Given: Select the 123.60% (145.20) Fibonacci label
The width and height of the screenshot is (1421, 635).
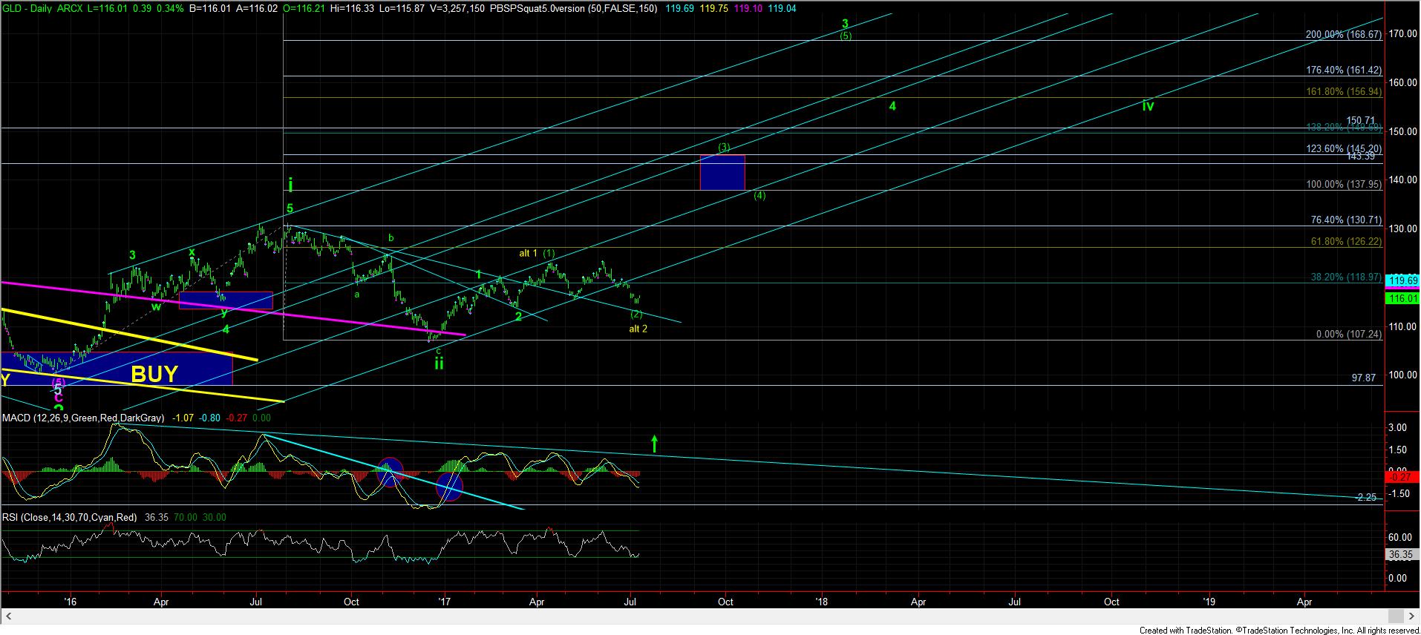Looking at the screenshot, I should tap(1344, 149).
